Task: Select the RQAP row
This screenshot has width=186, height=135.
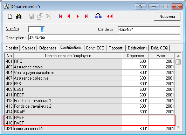Action: tap(90, 112)
